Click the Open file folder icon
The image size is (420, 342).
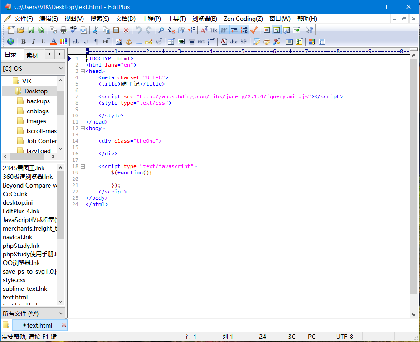21,30
